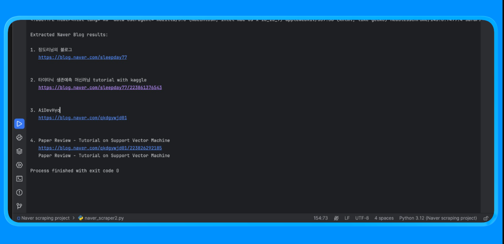Open the Problems tool window

19,192
